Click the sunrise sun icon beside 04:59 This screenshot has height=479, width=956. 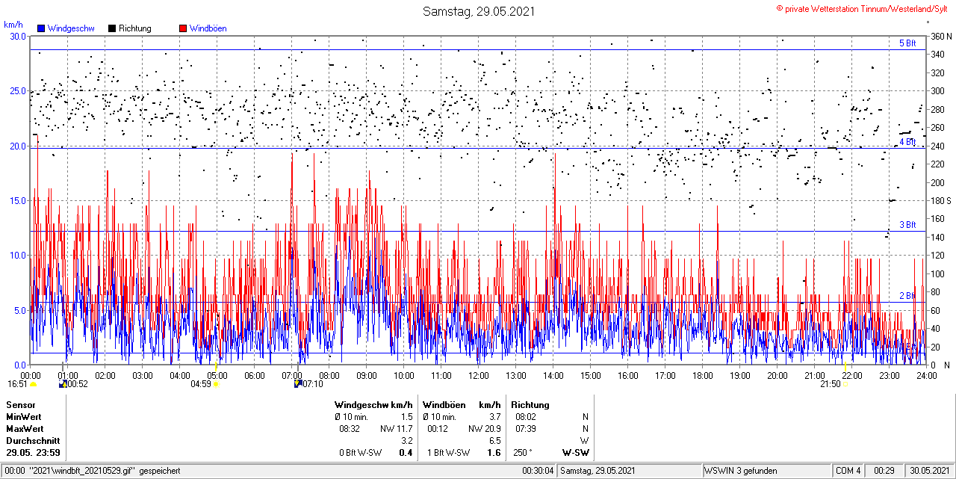[216, 384]
